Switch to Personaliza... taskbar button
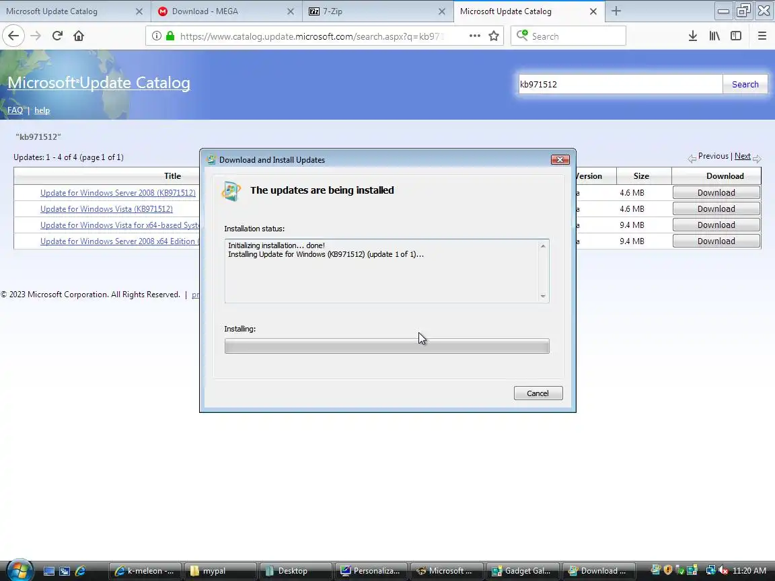This screenshot has height=581, width=775. coord(371,571)
